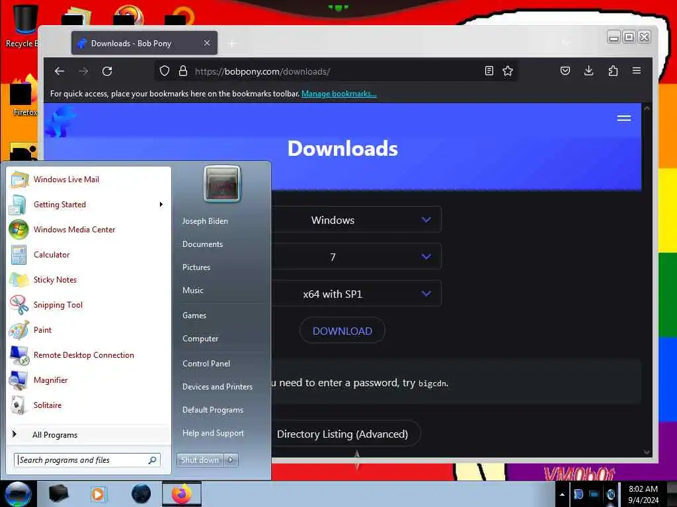Image resolution: width=677 pixels, height=507 pixels.
Task: Click the Search programs and files box
Action: click(87, 460)
